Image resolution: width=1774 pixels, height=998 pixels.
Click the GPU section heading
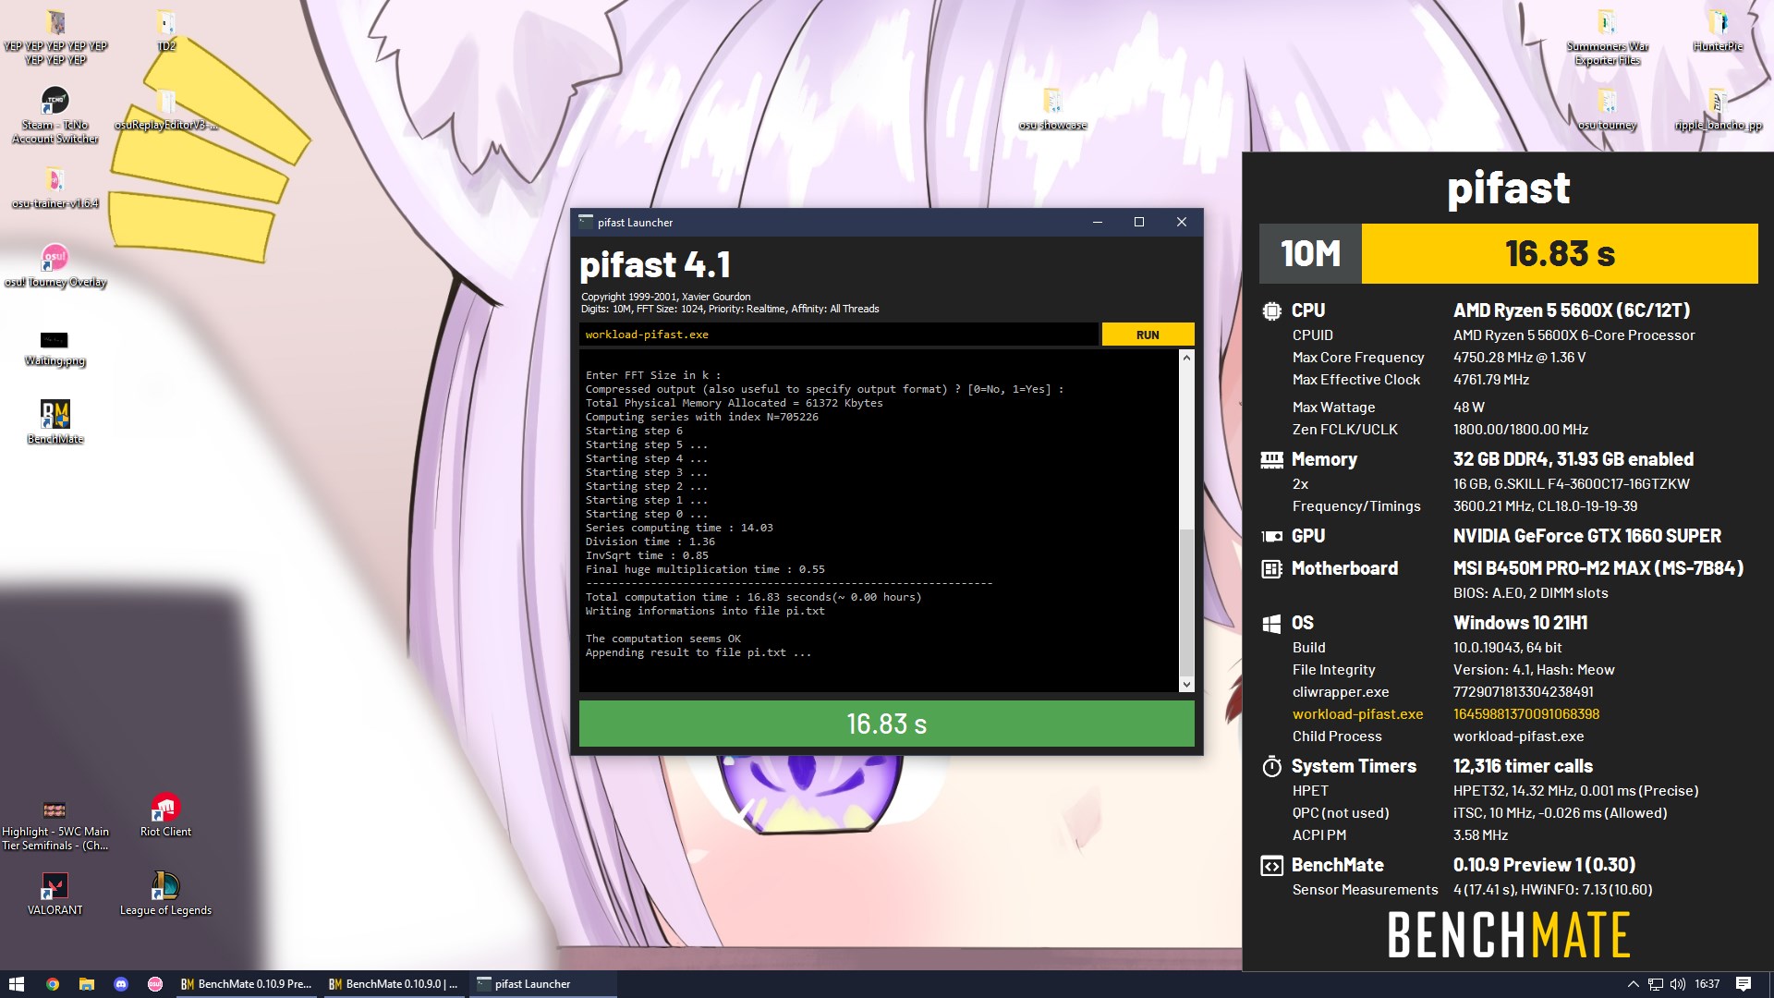tap(1308, 536)
